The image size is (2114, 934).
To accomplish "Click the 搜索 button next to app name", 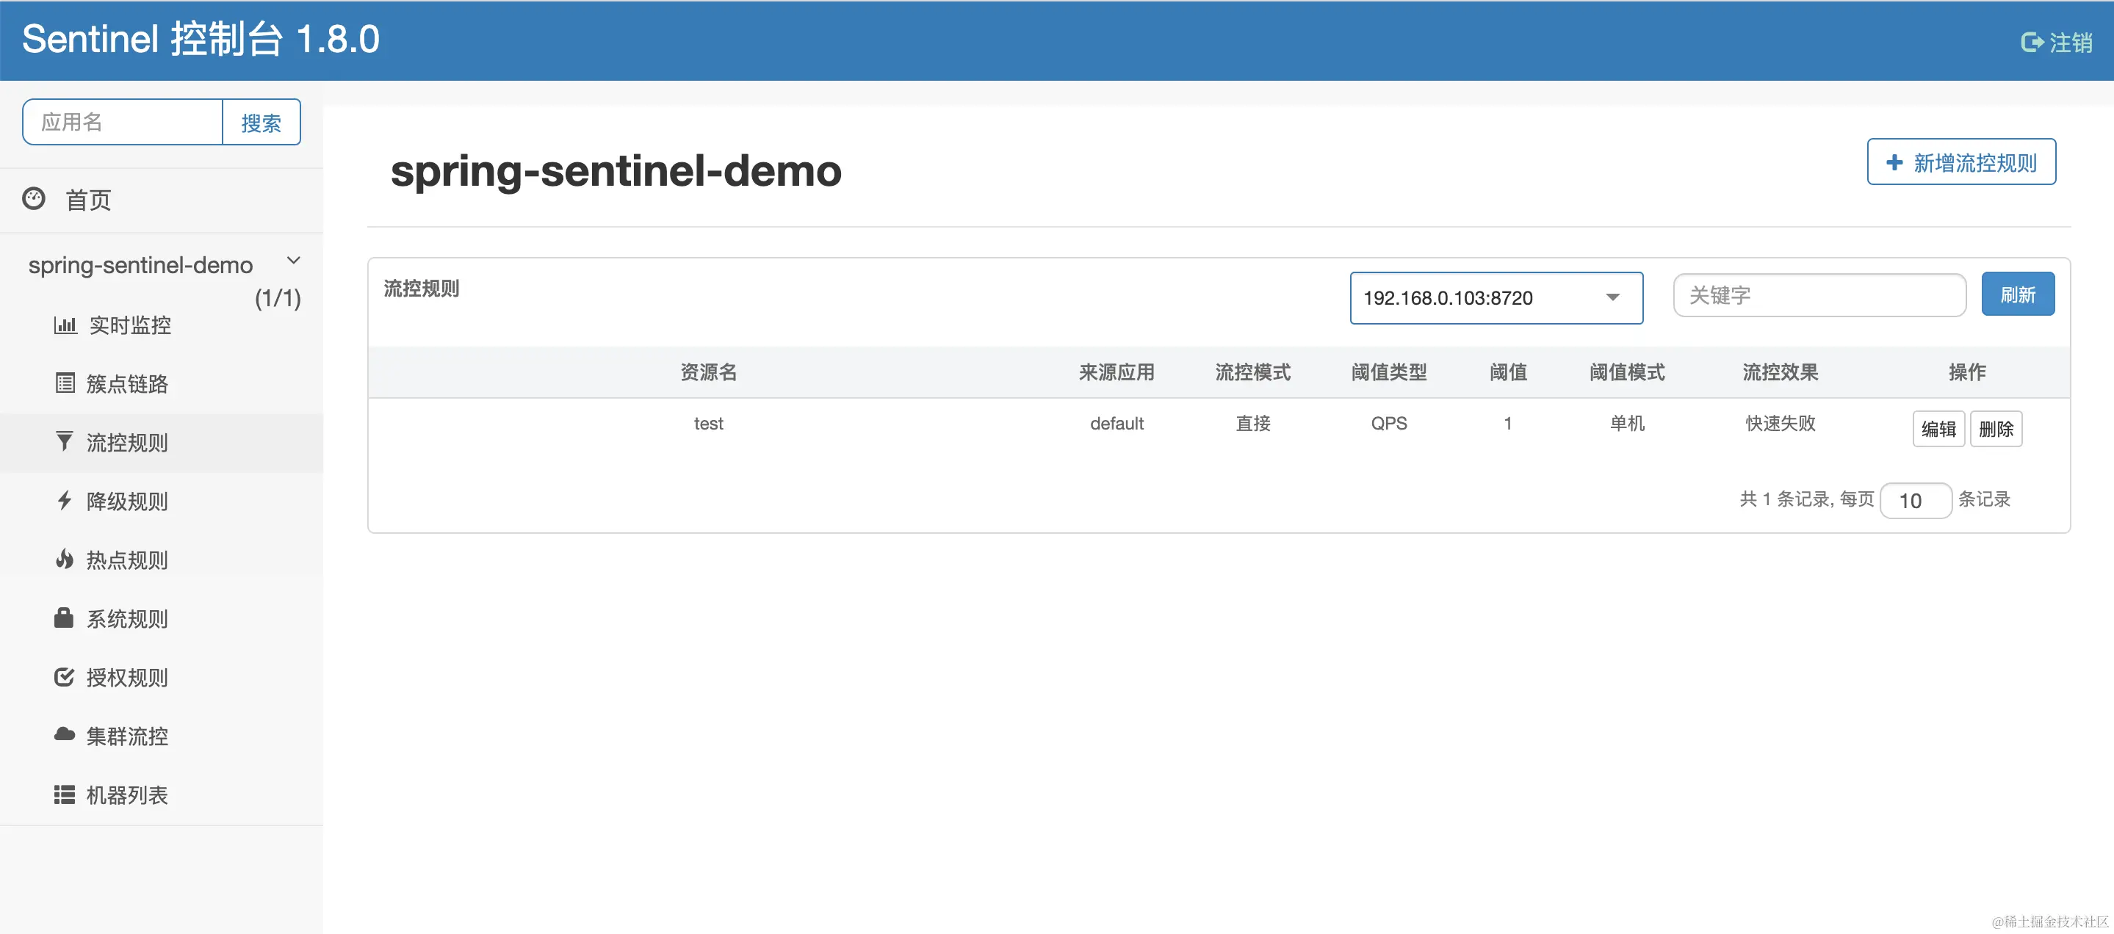I will tap(261, 122).
